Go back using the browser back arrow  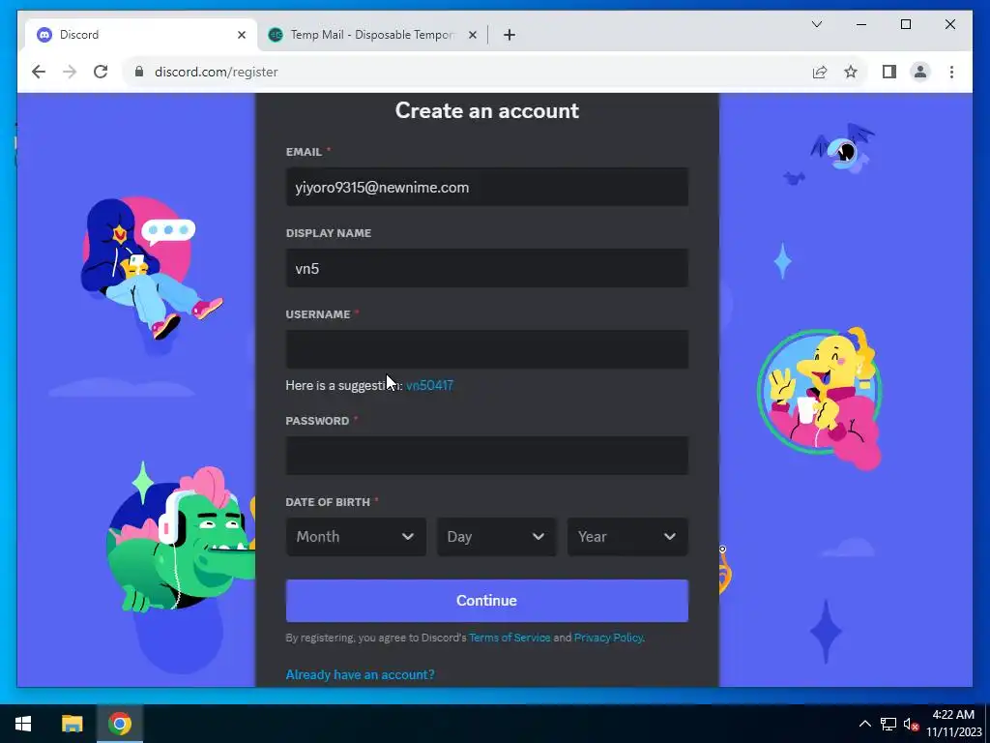39,72
